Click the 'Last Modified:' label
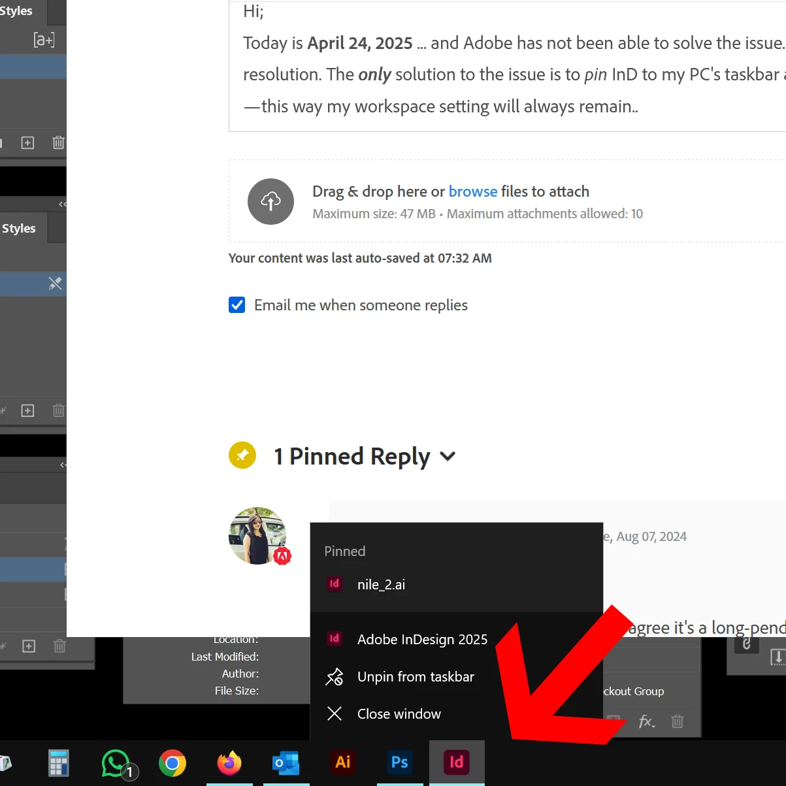This screenshot has width=786, height=786. point(225,657)
